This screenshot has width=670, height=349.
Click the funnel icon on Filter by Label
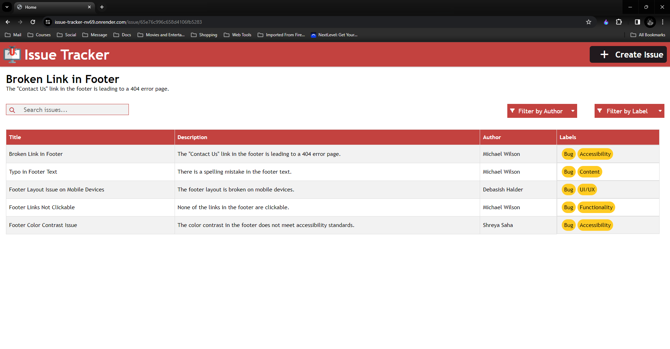tap(599, 111)
